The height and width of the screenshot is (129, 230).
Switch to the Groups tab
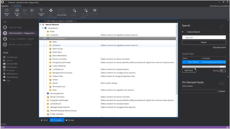[x=69, y=120]
